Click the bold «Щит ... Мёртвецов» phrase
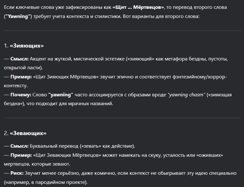This screenshot has width=244, height=187. point(138,7)
